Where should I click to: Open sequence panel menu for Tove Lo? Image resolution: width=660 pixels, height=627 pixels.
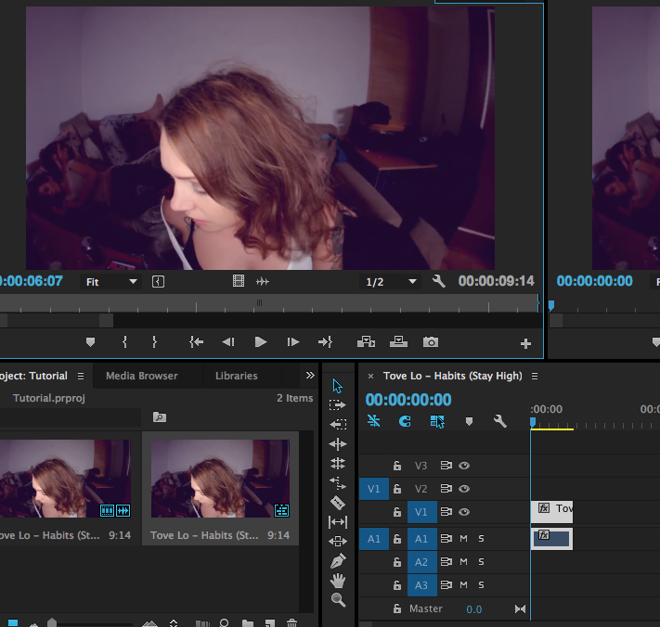point(535,376)
